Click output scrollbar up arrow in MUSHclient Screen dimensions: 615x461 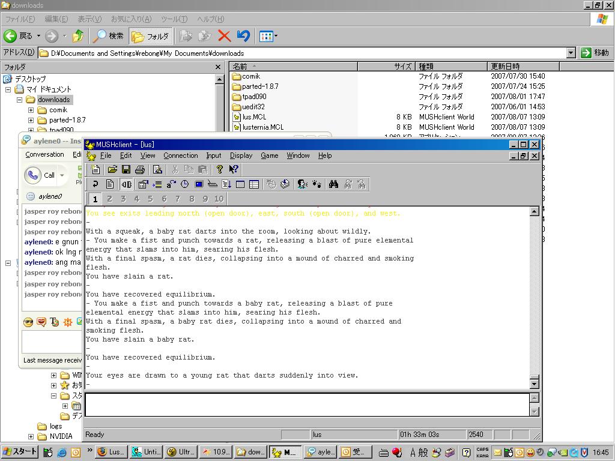point(534,212)
